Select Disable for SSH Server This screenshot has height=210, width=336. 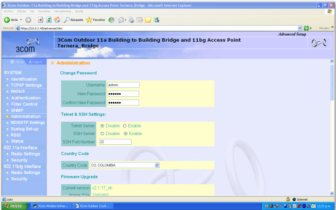[x=103, y=134]
